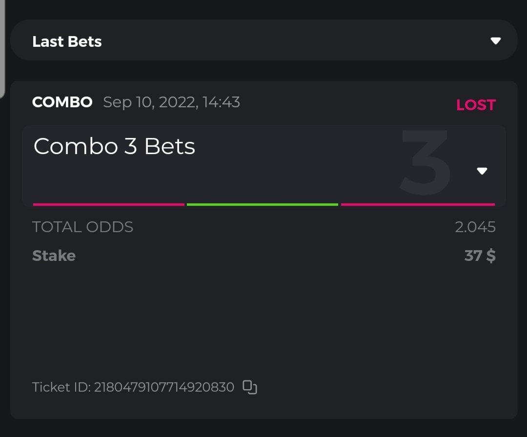Screen dimensions: 527x437
Task: Click the first red bet result bar
Action: pos(109,204)
